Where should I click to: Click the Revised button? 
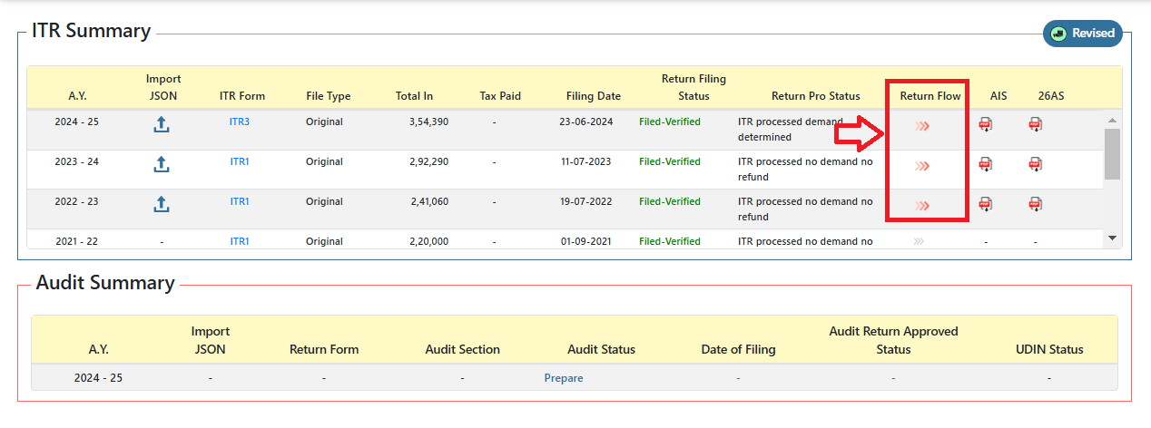pos(1083,34)
